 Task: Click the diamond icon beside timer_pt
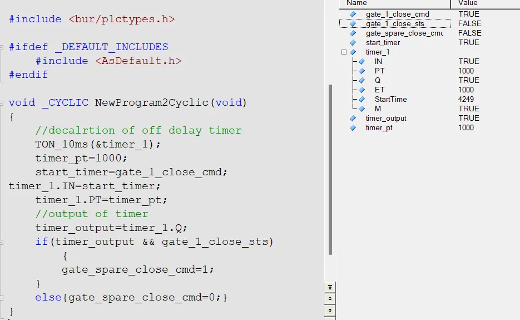click(353, 127)
